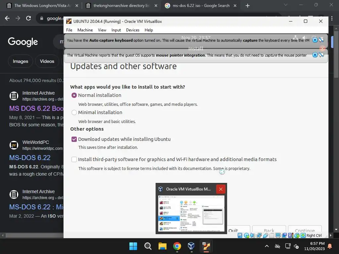Click the keyboard capture arrow indicator
The image size is (339, 254).
coord(303,235)
